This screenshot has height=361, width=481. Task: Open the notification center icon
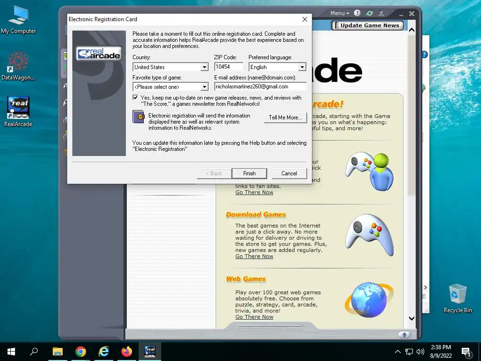[x=466, y=352]
